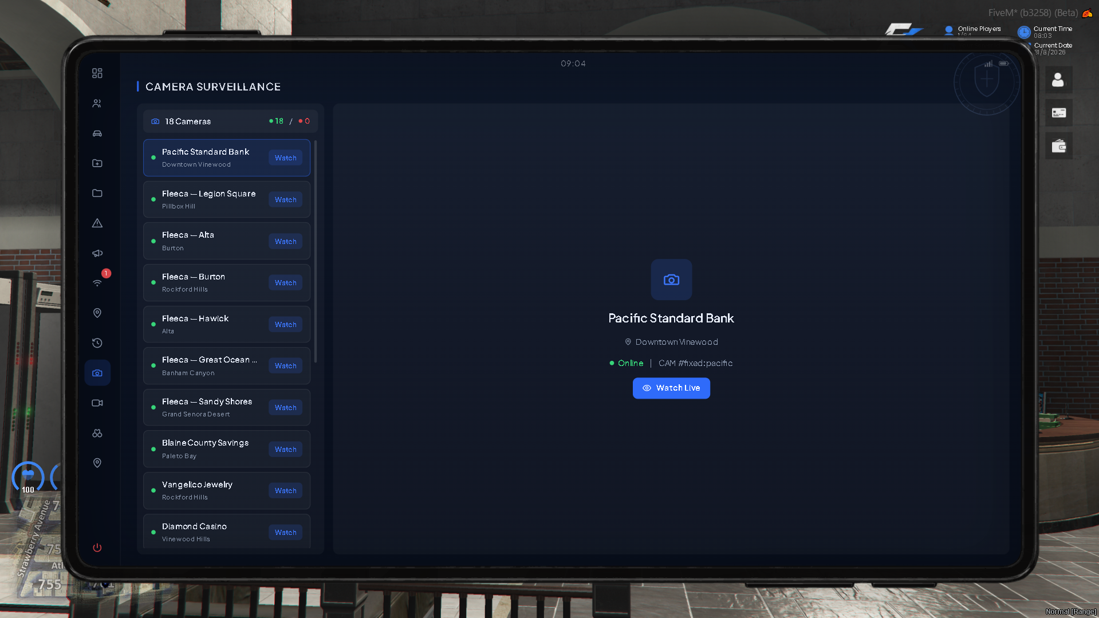Click the Online Players person icon in the HUD
The width and height of the screenshot is (1099, 618).
coord(949,30)
